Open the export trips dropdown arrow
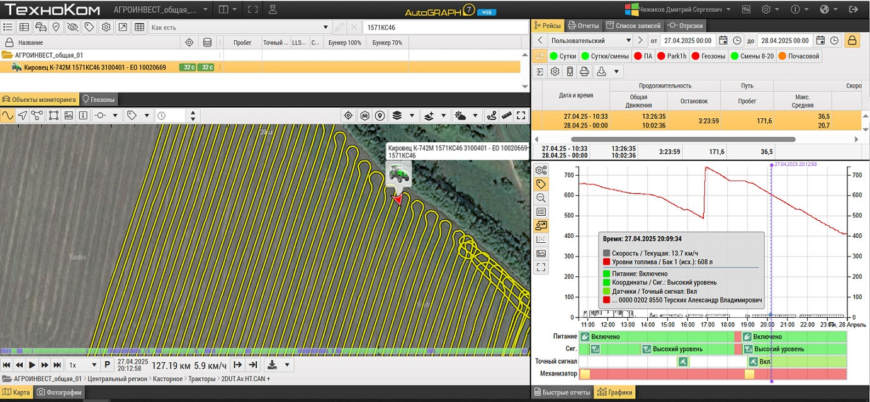The height and width of the screenshot is (402, 870). [x=616, y=72]
